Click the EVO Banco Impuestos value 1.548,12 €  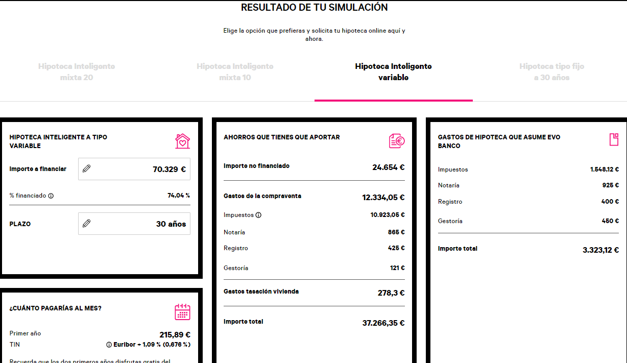(605, 170)
